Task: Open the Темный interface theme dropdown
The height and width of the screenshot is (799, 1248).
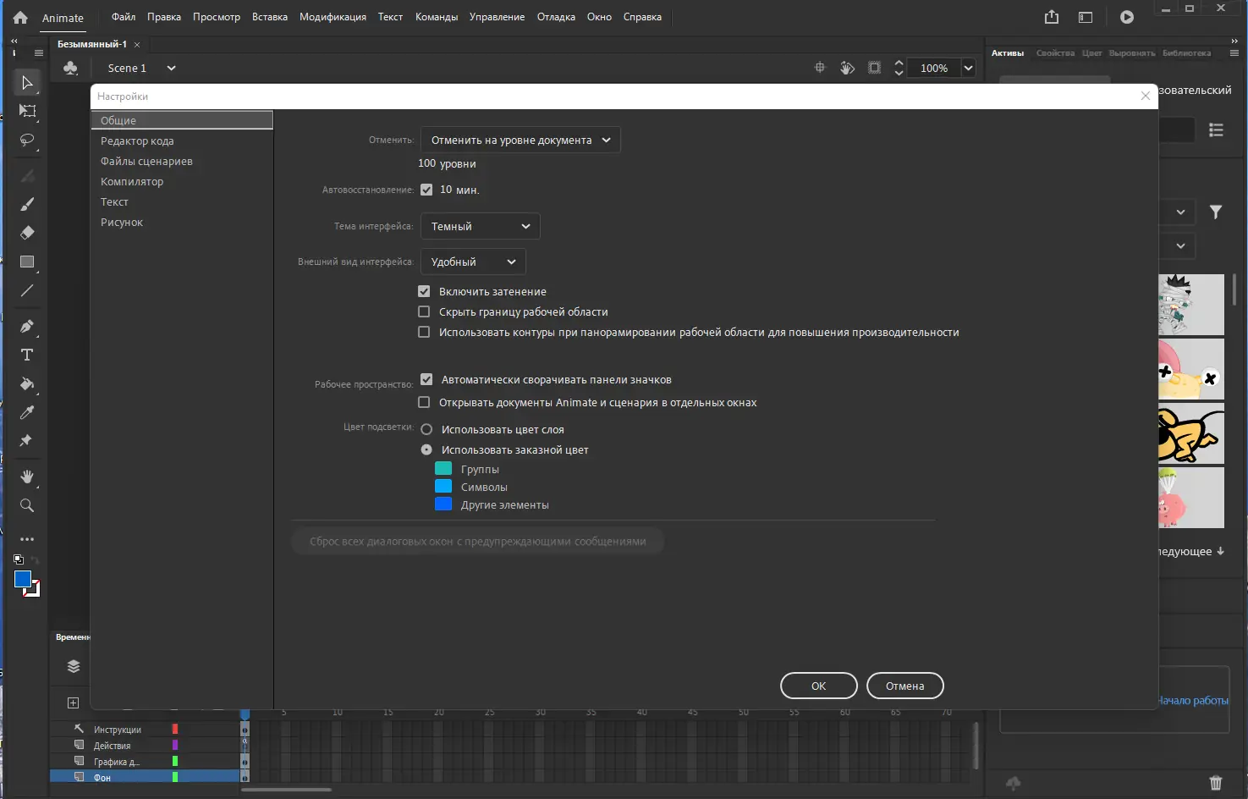Action: [x=480, y=226]
